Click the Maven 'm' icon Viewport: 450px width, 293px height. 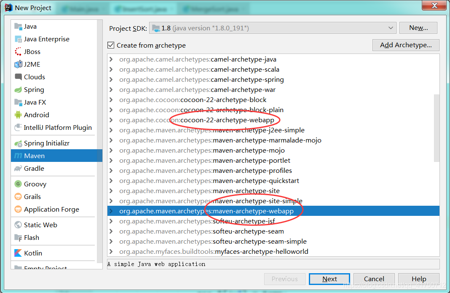click(18, 156)
